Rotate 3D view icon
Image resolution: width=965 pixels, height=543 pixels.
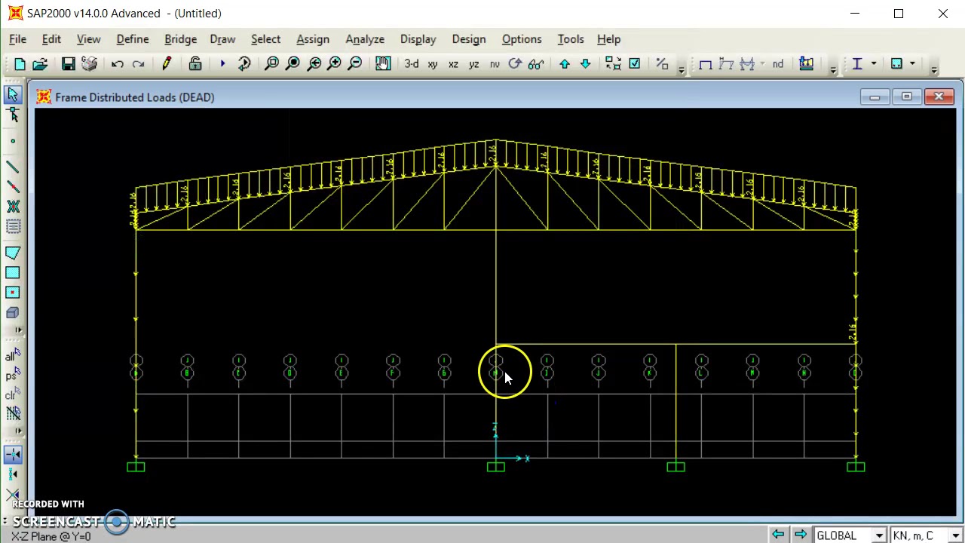click(515, 64)
